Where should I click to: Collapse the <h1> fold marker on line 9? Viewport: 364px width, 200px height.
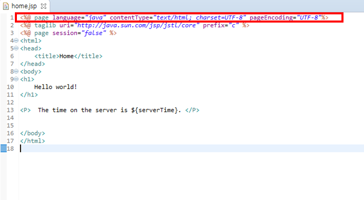click(16, 79)
